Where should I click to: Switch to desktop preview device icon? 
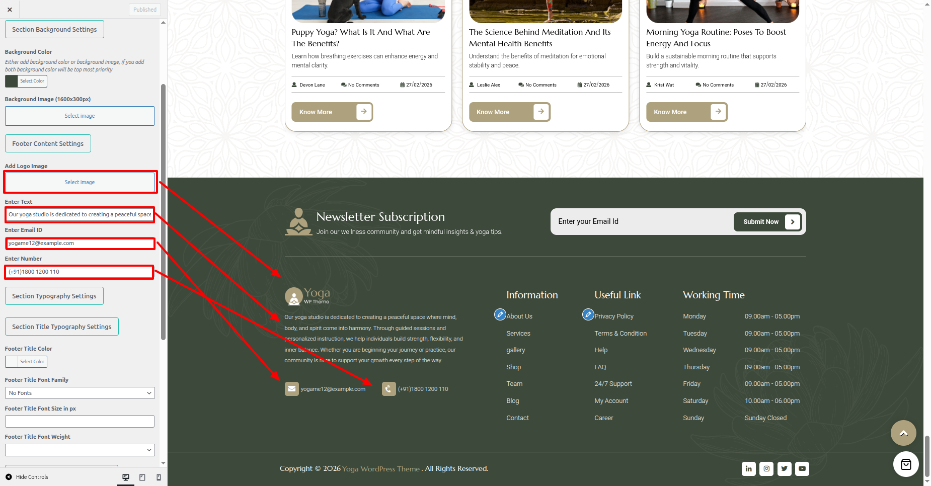point(126,477)
